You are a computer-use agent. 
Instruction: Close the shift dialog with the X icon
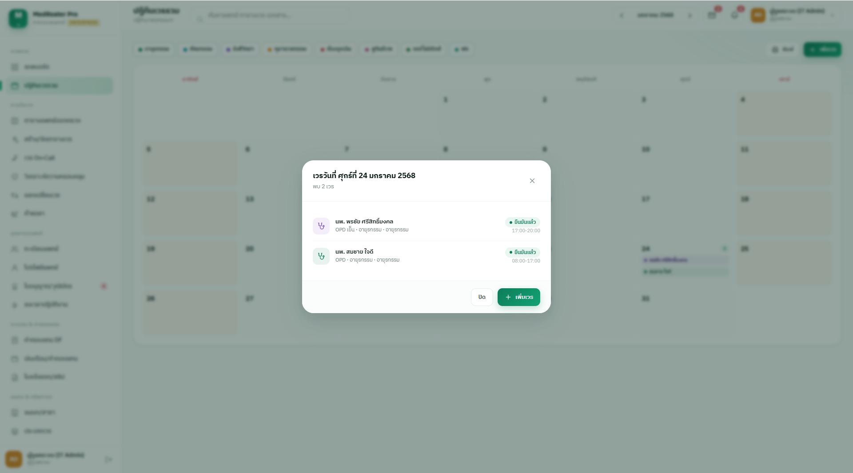click(532, 181)
